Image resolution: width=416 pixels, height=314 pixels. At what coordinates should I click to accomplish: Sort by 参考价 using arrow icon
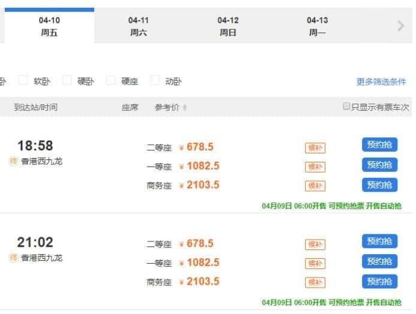185,107
